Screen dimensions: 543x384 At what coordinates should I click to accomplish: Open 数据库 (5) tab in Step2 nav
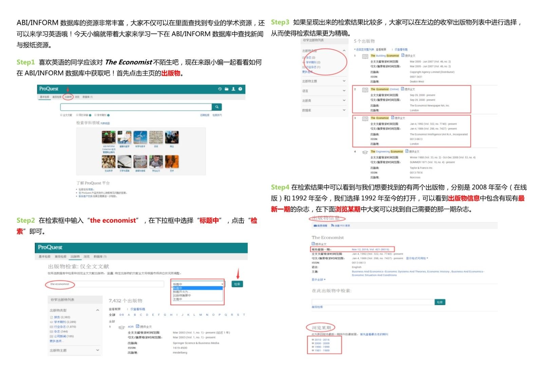click(100, 257)
